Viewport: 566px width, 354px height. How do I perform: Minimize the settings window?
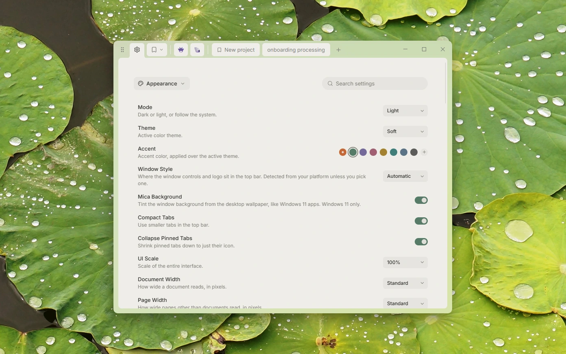(x=405, y=49)
